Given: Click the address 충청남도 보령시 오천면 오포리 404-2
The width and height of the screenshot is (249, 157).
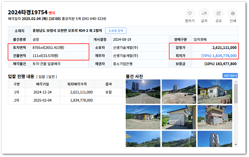Looking at the screenshot, I should tap(60, 31).
